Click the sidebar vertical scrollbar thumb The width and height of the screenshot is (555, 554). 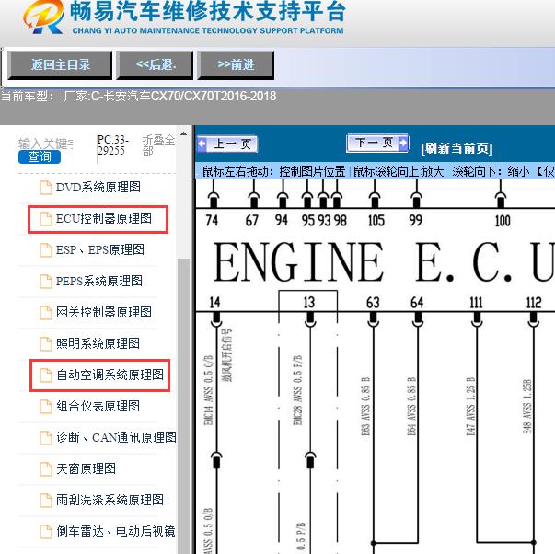coord(183,406)
